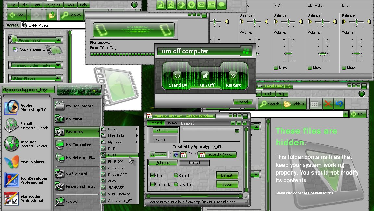
Task: Collapse the Video Tasks panel
Action: 58,40
